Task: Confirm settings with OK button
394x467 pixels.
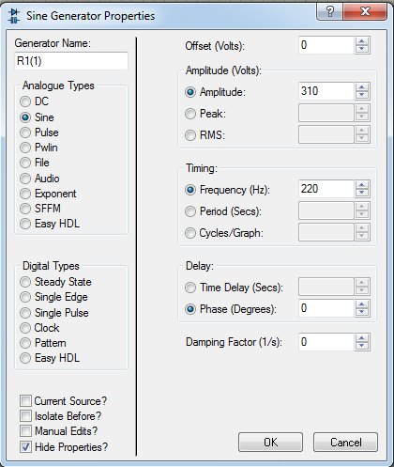Action: 270,443
